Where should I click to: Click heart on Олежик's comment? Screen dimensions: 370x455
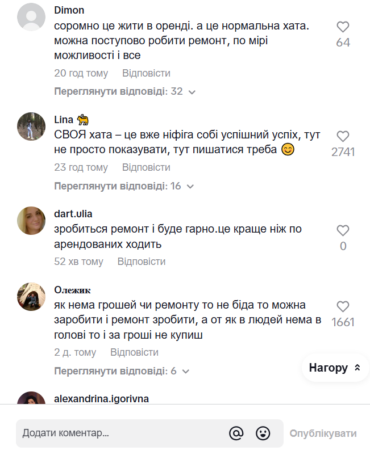click(343, 307)
